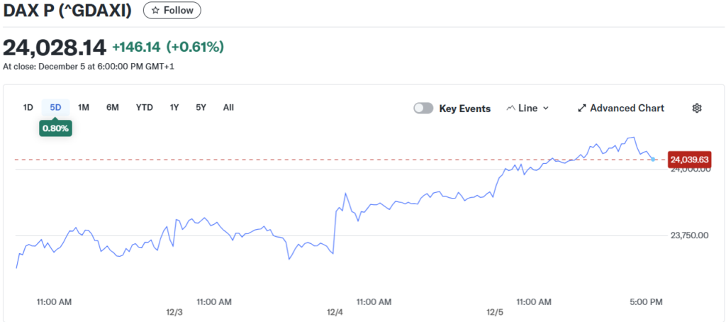
Task: Choose the 1Y range
Action: point(174,107)
